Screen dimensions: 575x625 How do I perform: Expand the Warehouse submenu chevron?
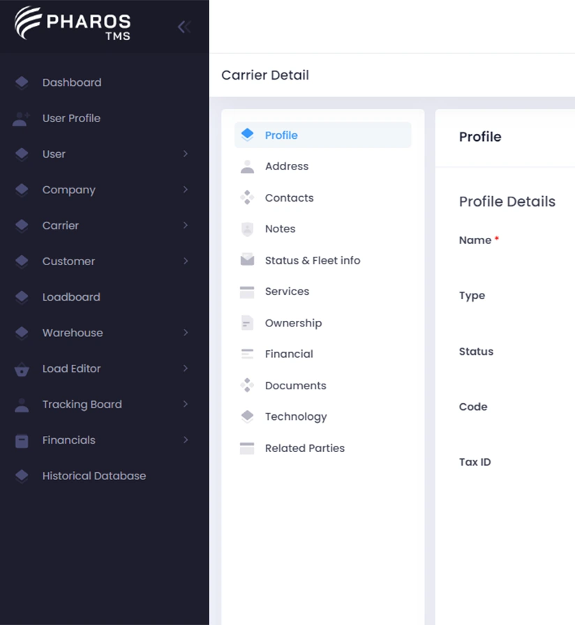(x=186, y=333)
